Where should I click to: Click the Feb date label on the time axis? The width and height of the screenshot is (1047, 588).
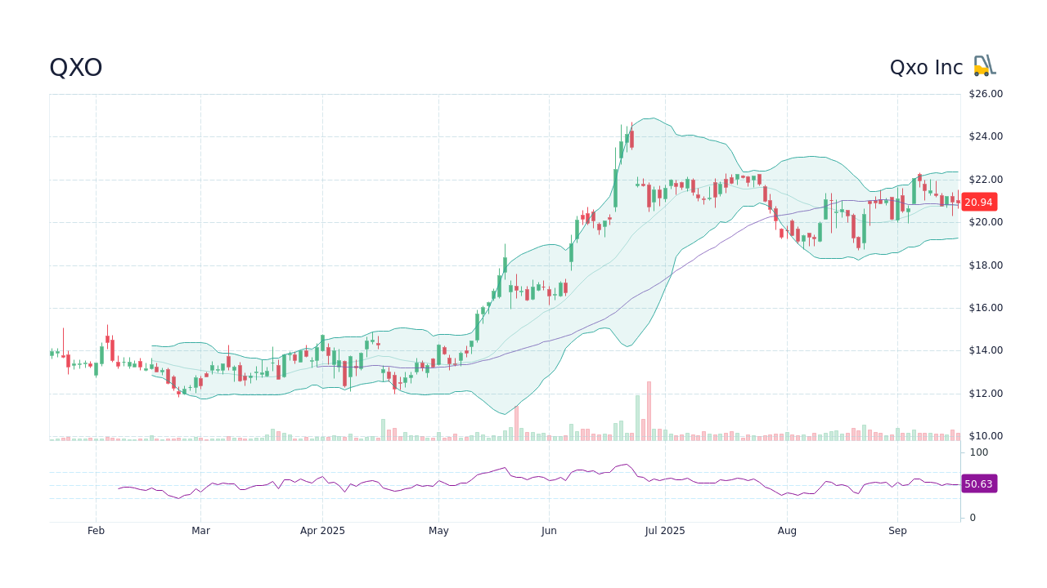click(96, 530)
